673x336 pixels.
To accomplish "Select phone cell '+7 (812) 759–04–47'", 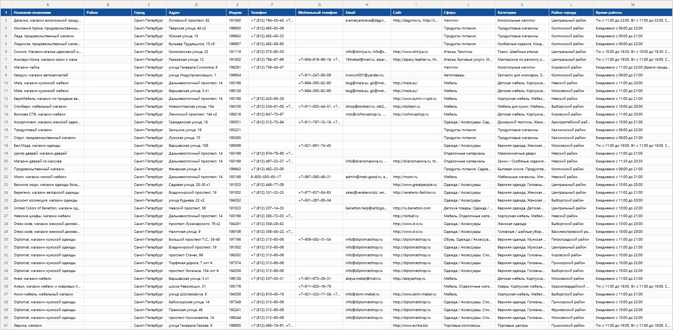I will (272, 67).
